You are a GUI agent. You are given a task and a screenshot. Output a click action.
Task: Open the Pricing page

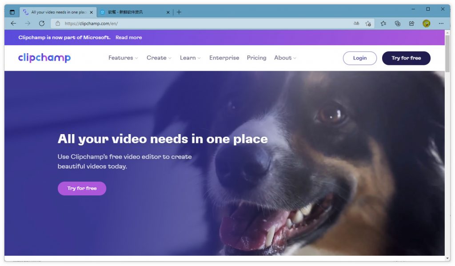(256, 58)
